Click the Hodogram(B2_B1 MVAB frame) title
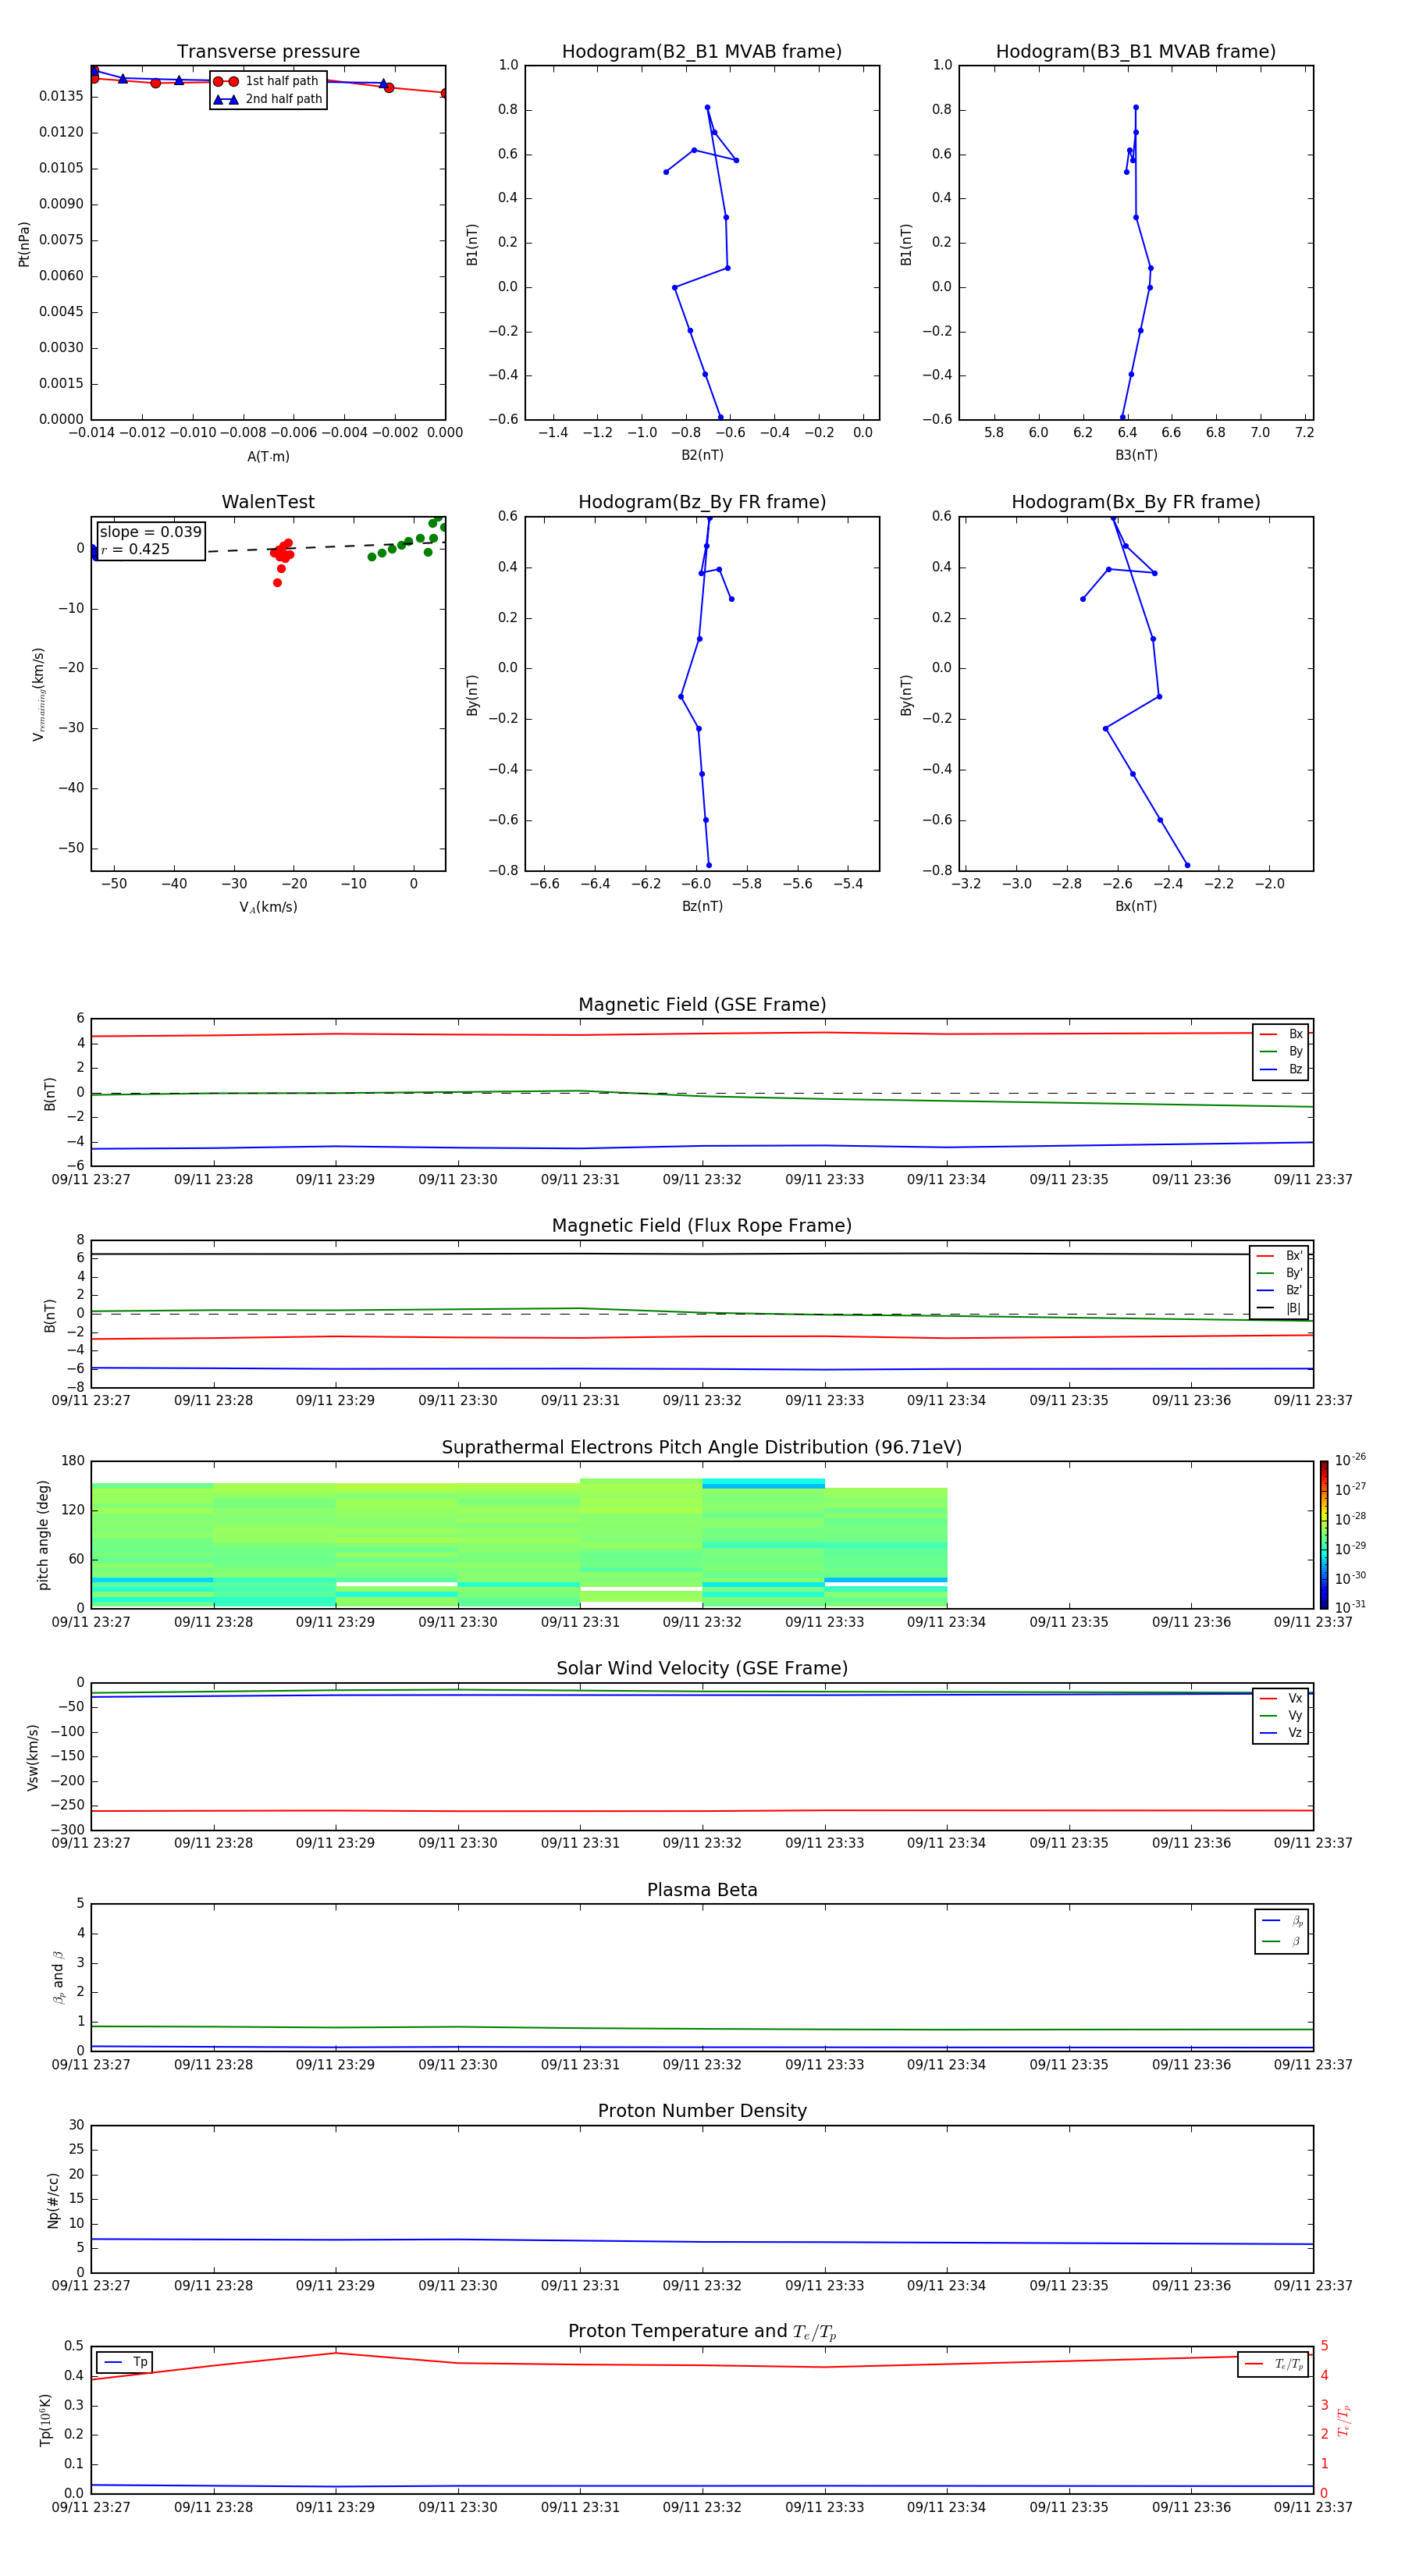The height and width of the screenshot is (2576, 1405). [x=701, y=52]
